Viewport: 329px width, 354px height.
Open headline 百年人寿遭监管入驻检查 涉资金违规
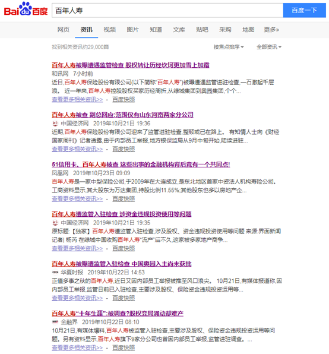pyautogui.click(x=122, y=214)
